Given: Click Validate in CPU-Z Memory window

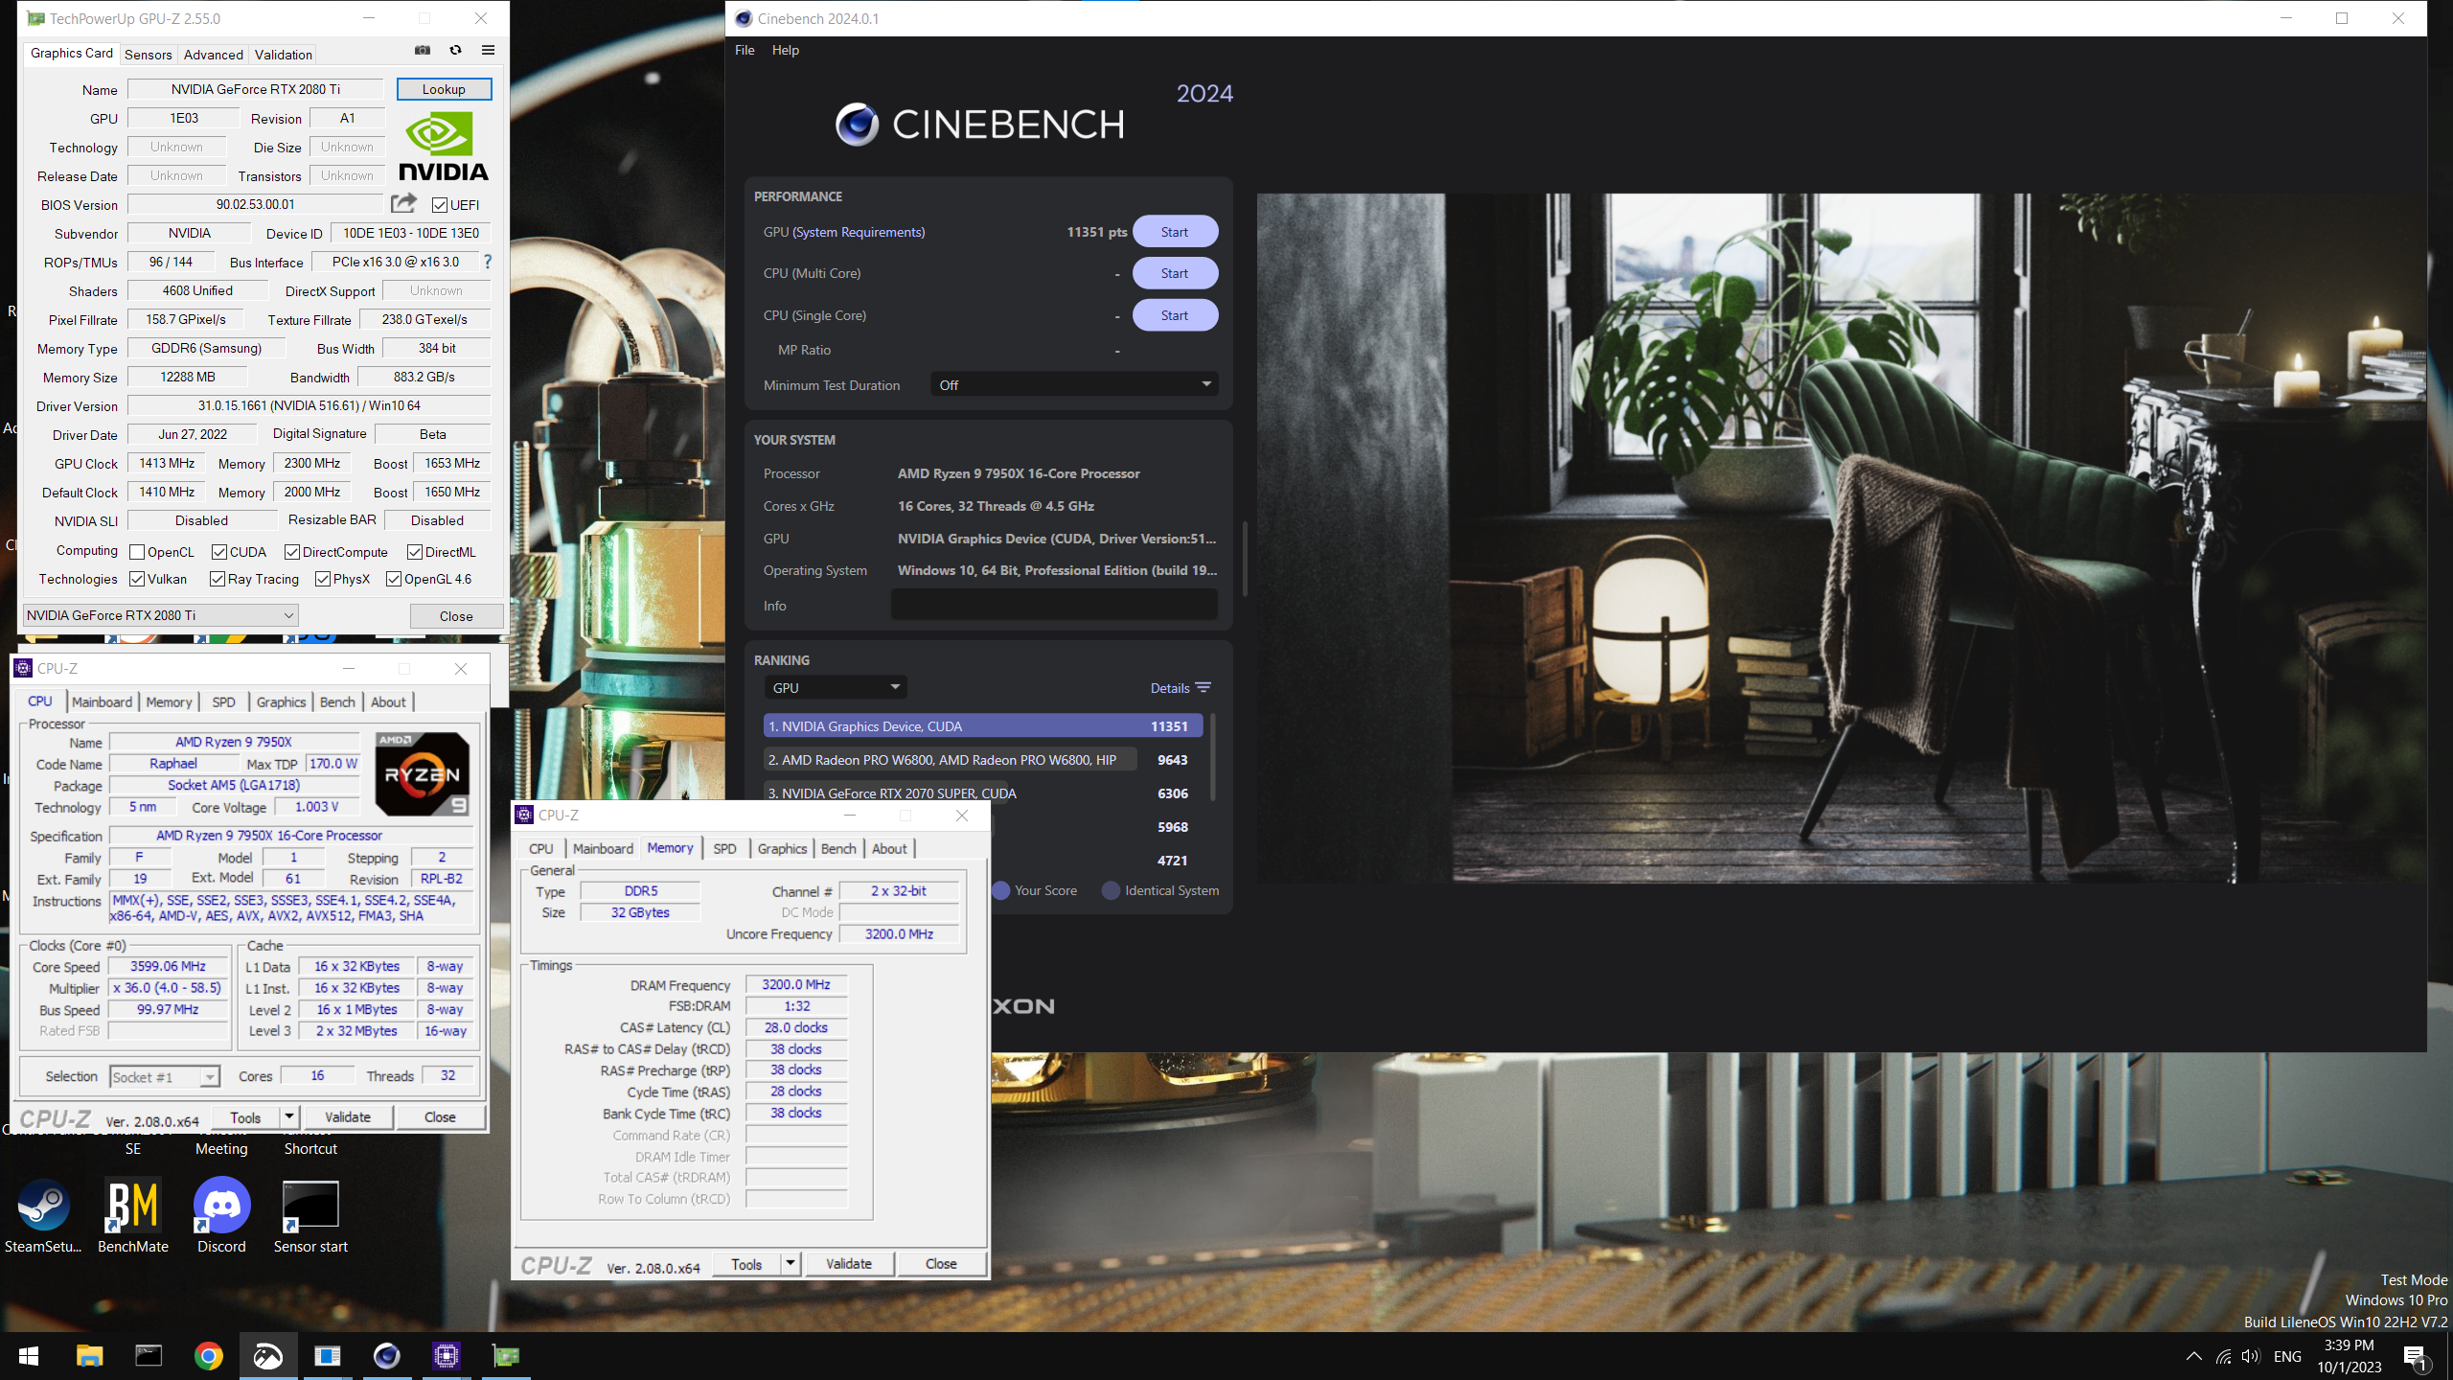Looking at the screenshot, I should coord(849,1264).
